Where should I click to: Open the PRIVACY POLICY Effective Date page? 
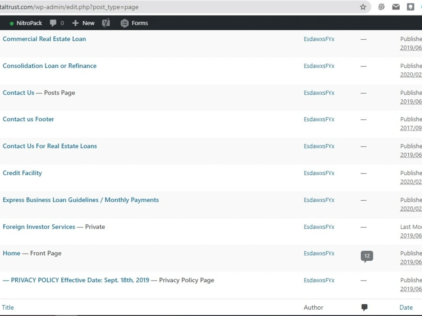click(x=76, y=280)
